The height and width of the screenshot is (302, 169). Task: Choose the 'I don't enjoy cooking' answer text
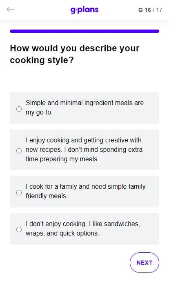point(83,229)
